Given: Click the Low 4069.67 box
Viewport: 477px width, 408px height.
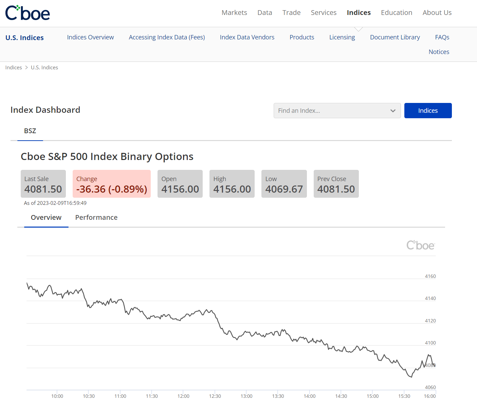Looking at the screenshot, I should click(284, 184).
